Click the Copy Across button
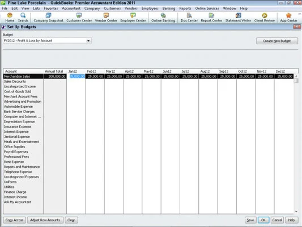This screenshot has height=227, width=302. [14, 220]
